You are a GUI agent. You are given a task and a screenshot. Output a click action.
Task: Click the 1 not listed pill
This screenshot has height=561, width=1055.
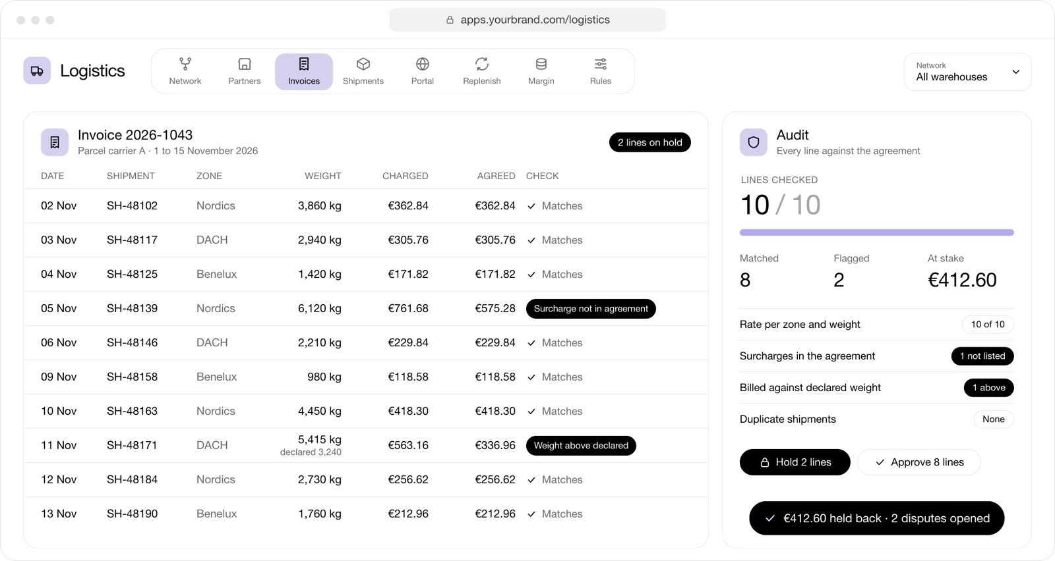click(982, 356)
